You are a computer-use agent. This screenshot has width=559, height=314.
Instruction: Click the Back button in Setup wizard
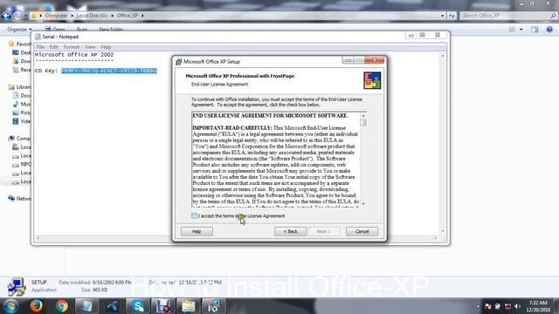(290, 231)
